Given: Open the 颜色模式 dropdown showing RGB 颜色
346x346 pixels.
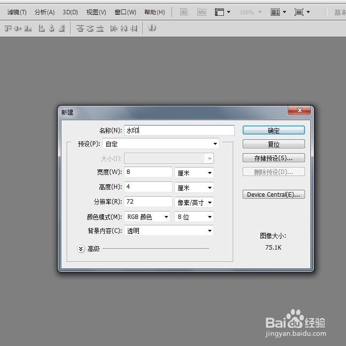Looking at the screenshot, I should tap(147, 216).
